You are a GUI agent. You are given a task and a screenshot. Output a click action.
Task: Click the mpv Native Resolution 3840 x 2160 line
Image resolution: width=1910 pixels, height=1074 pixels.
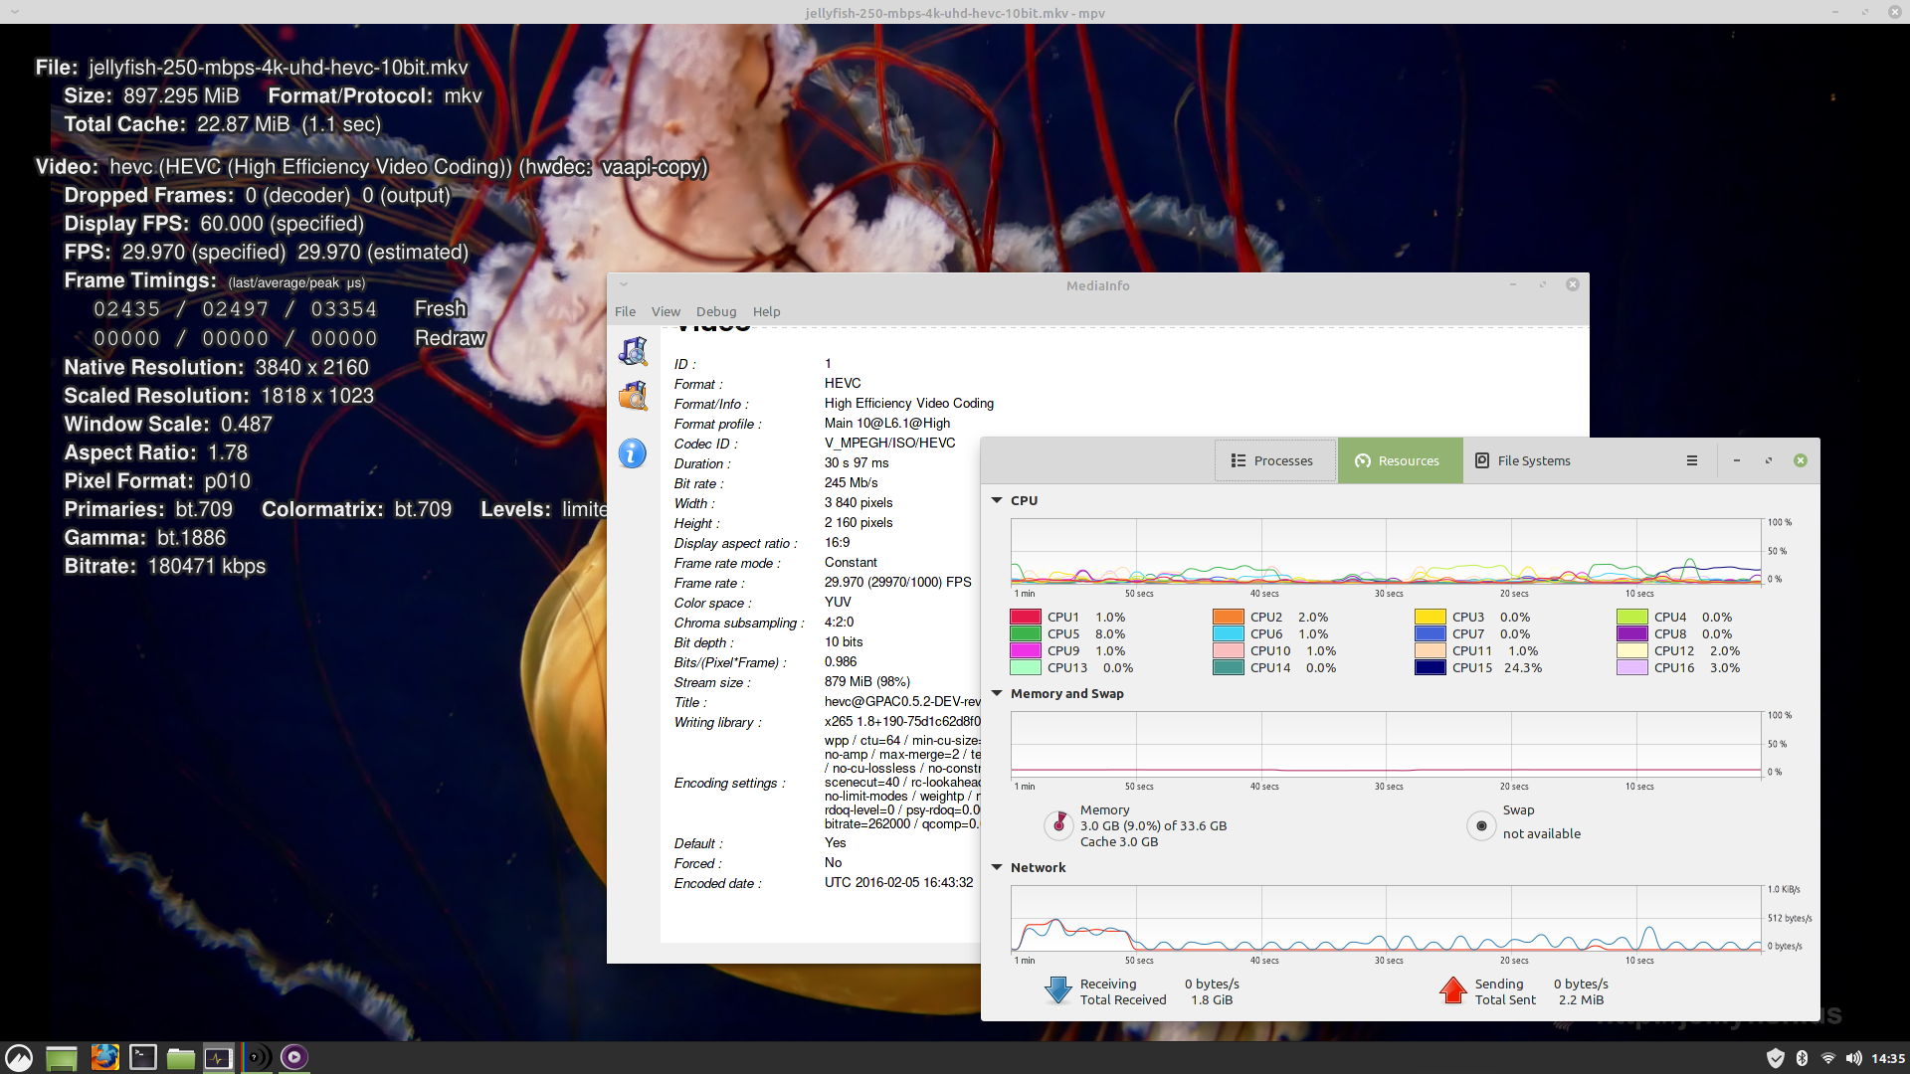click(217, 368)
